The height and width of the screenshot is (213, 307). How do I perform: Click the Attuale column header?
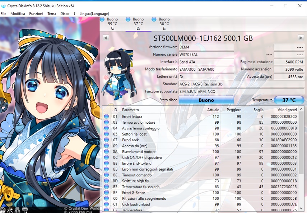pos(213,110)
